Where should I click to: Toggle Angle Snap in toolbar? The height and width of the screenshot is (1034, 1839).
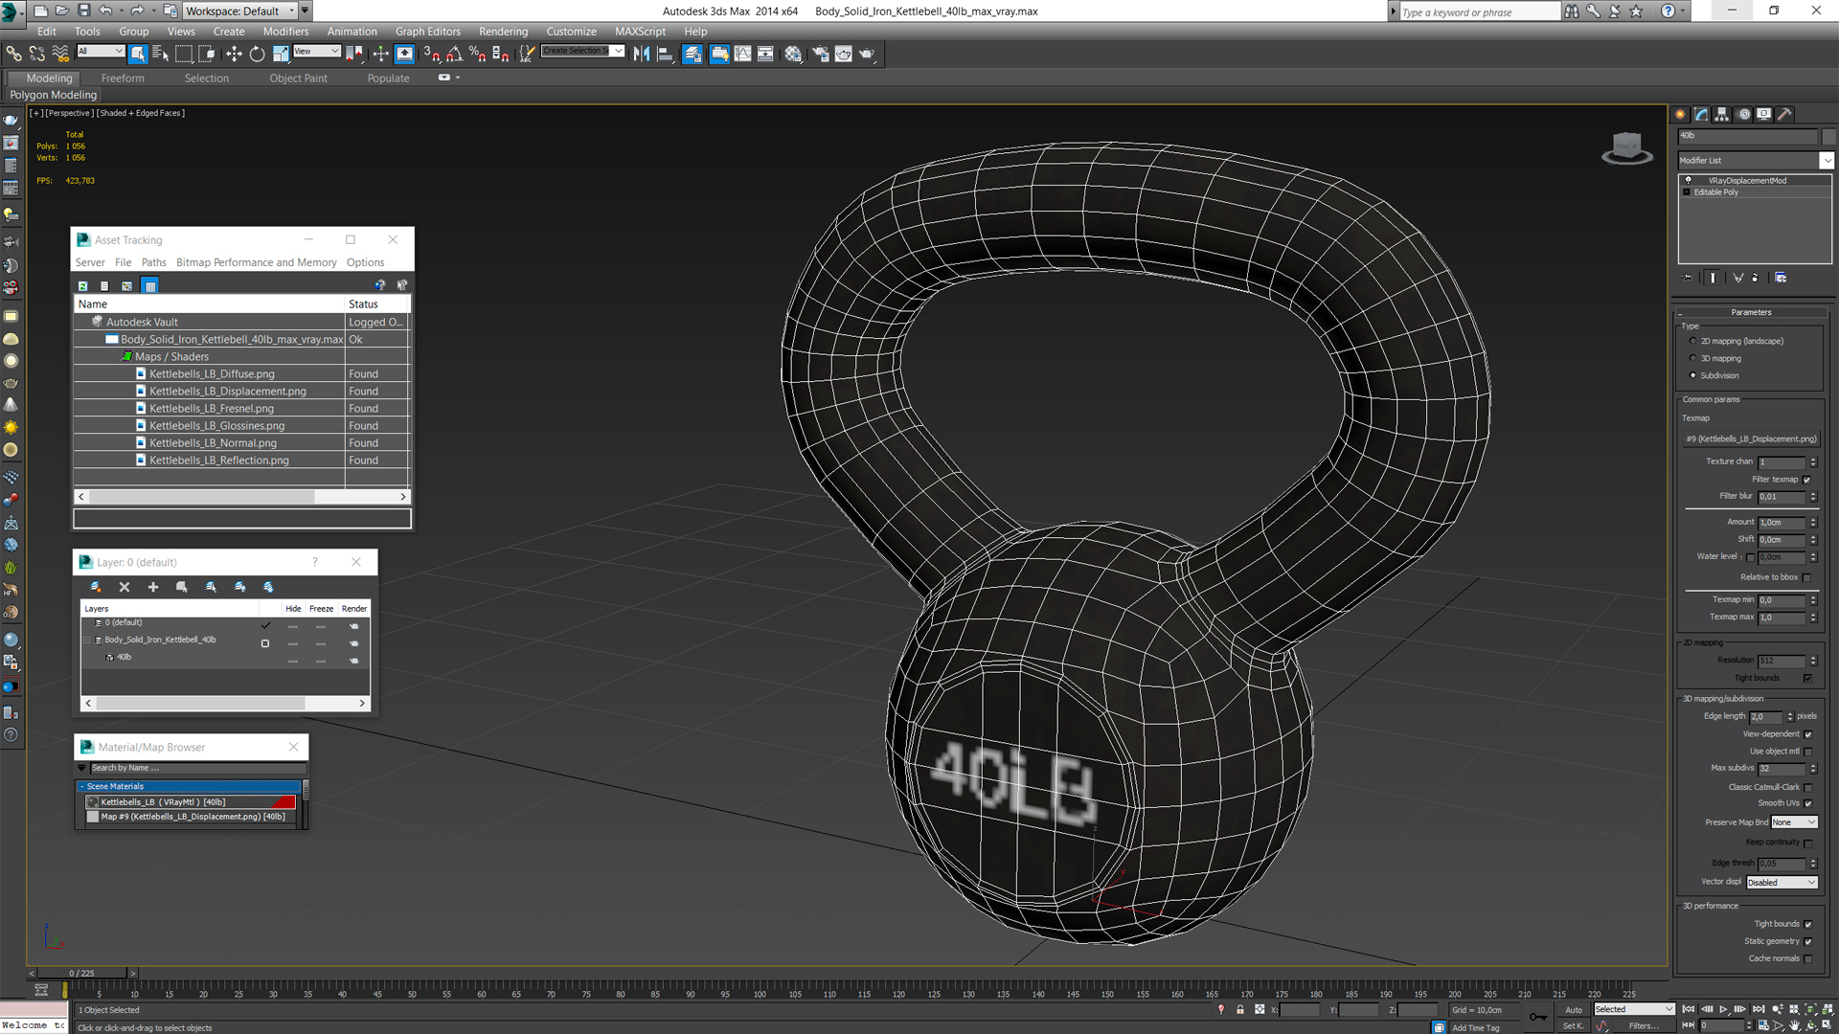coord(454,54)
